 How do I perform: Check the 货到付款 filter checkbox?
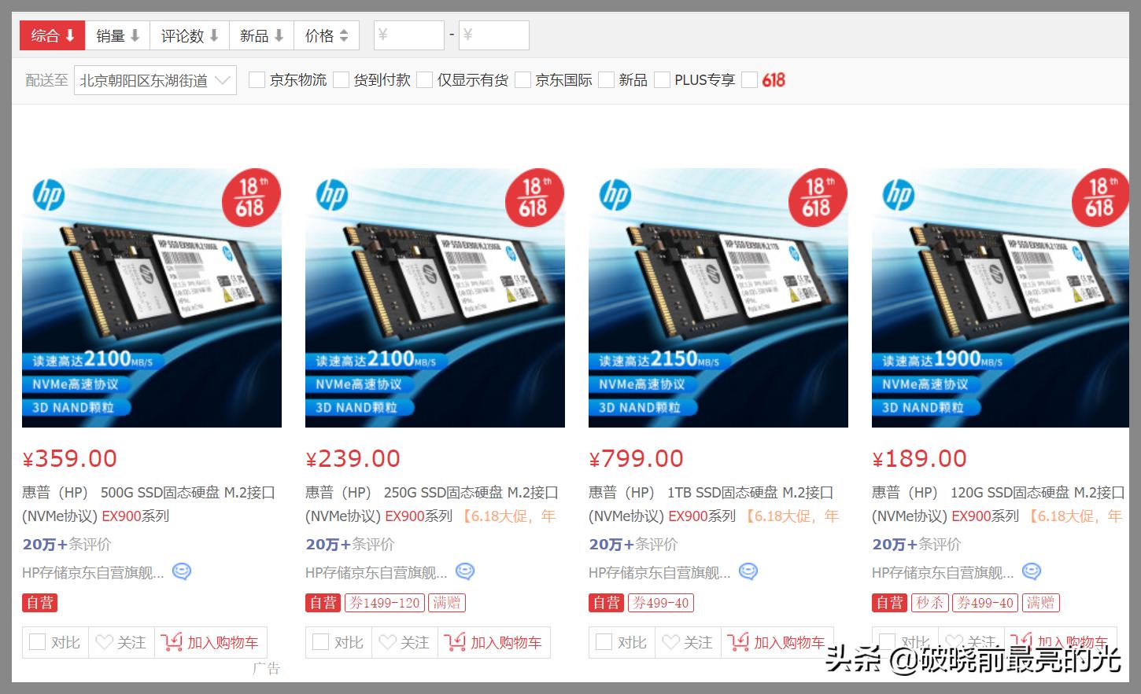[x=341, y=80]
